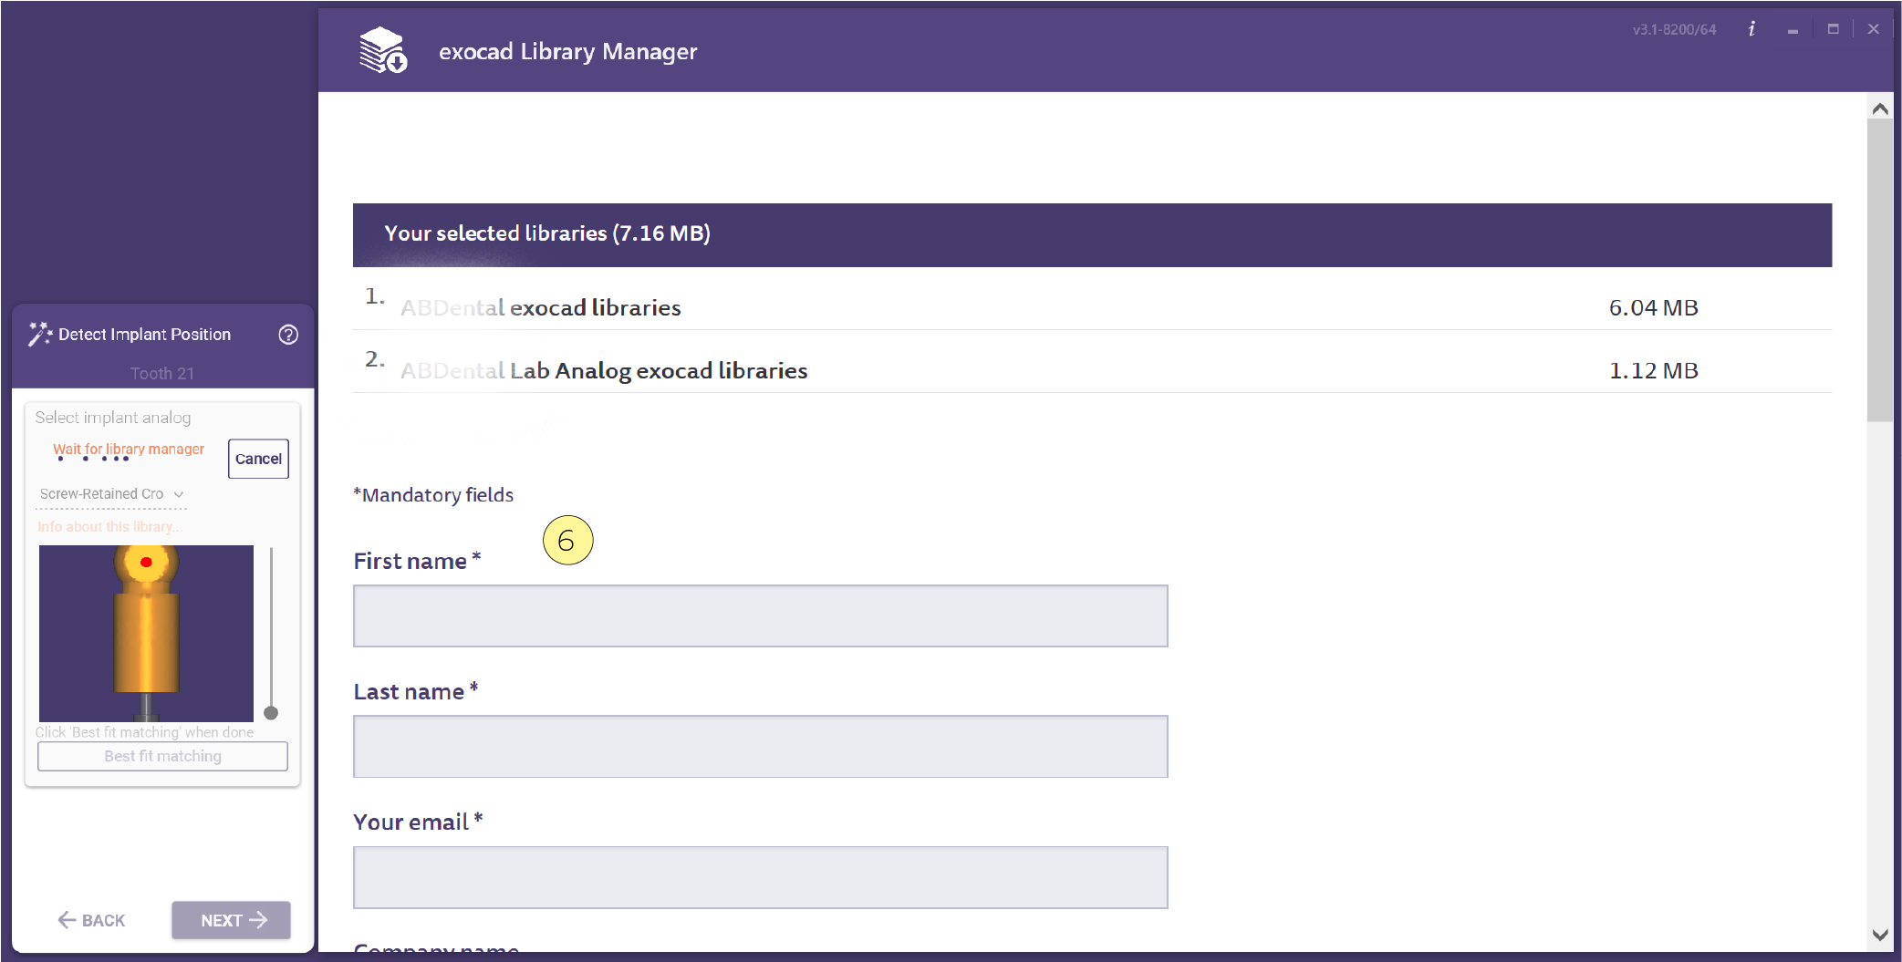Click the version v3.1-8200/64 text

(x=1674, y=29)
